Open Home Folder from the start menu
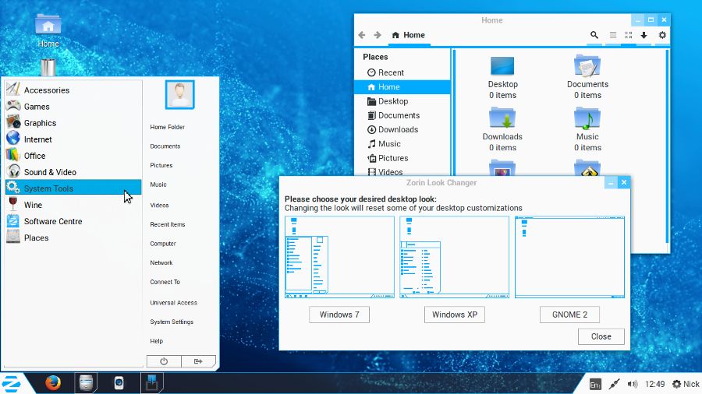702x394 pixels. 168,127
